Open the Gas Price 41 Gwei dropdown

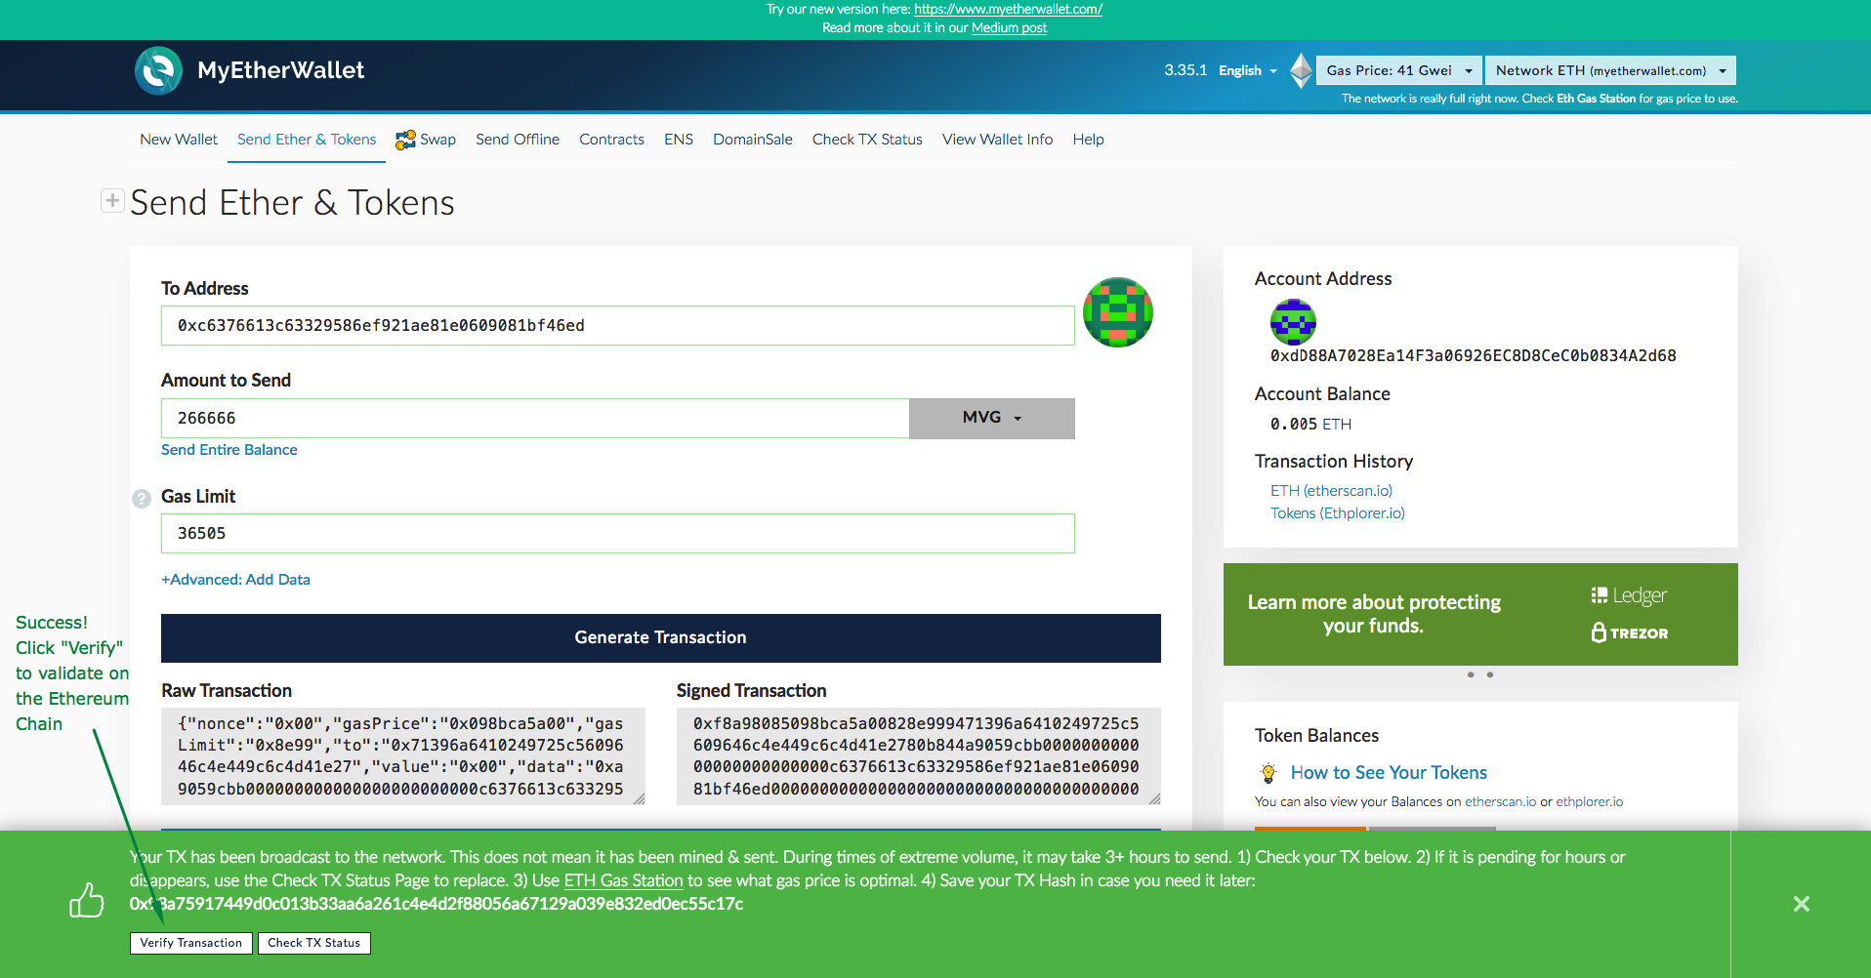pyautogui.click(x=1399, y=70)
